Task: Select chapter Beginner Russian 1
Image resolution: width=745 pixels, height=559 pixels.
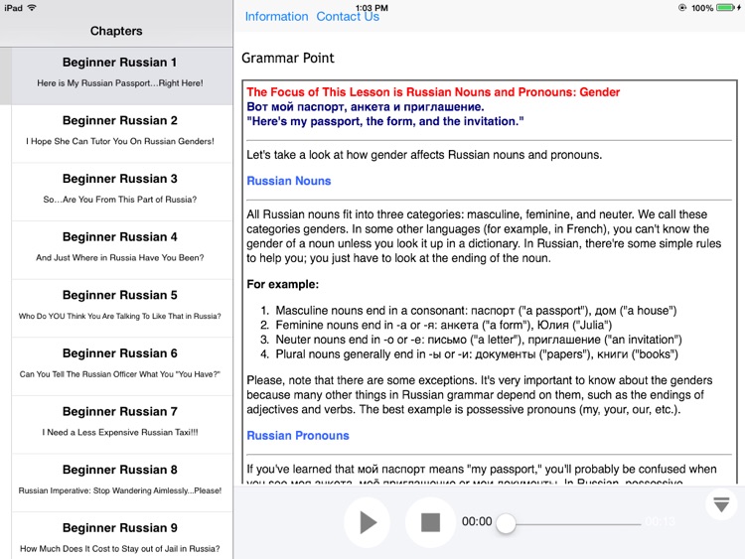Action: [x=120, y=76]
